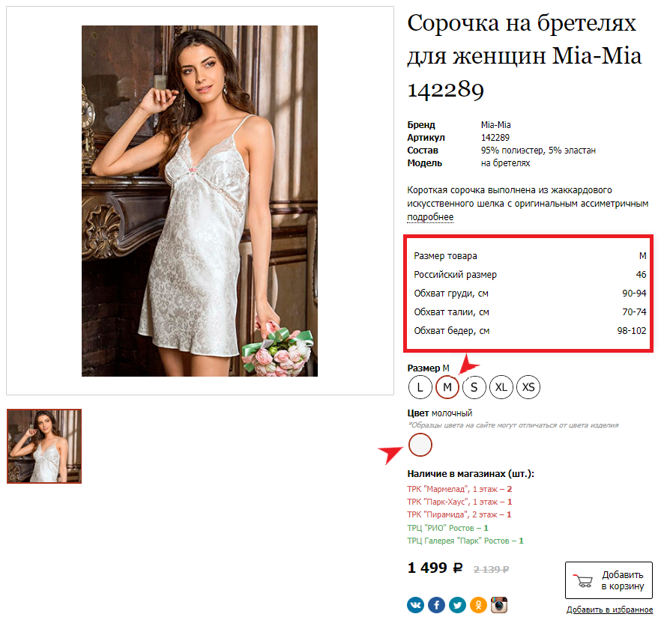The image size is (667, 620).
Task: Open the main product photo
Action: 199,201
